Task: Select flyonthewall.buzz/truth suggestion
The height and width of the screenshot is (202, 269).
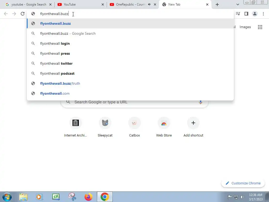Action: pyautogui.click(x=130, y=83)
